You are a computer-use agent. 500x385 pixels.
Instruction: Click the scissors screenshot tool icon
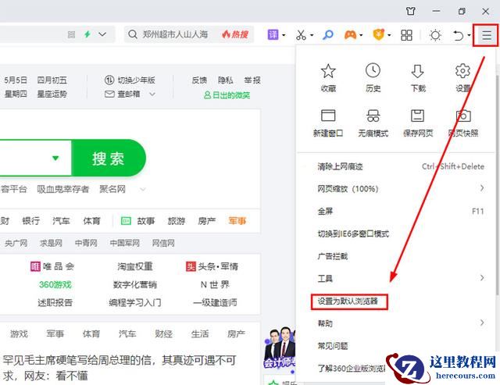click(x=301, y=34)
